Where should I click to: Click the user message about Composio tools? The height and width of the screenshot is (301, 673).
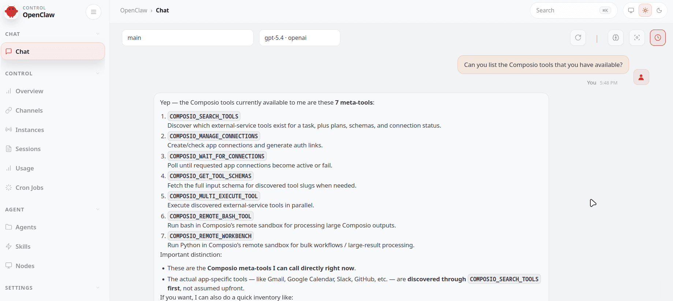click(x=543, y=65)
